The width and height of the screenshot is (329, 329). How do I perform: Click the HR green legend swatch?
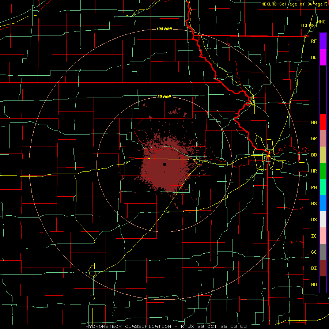click(x=323, y=171)
